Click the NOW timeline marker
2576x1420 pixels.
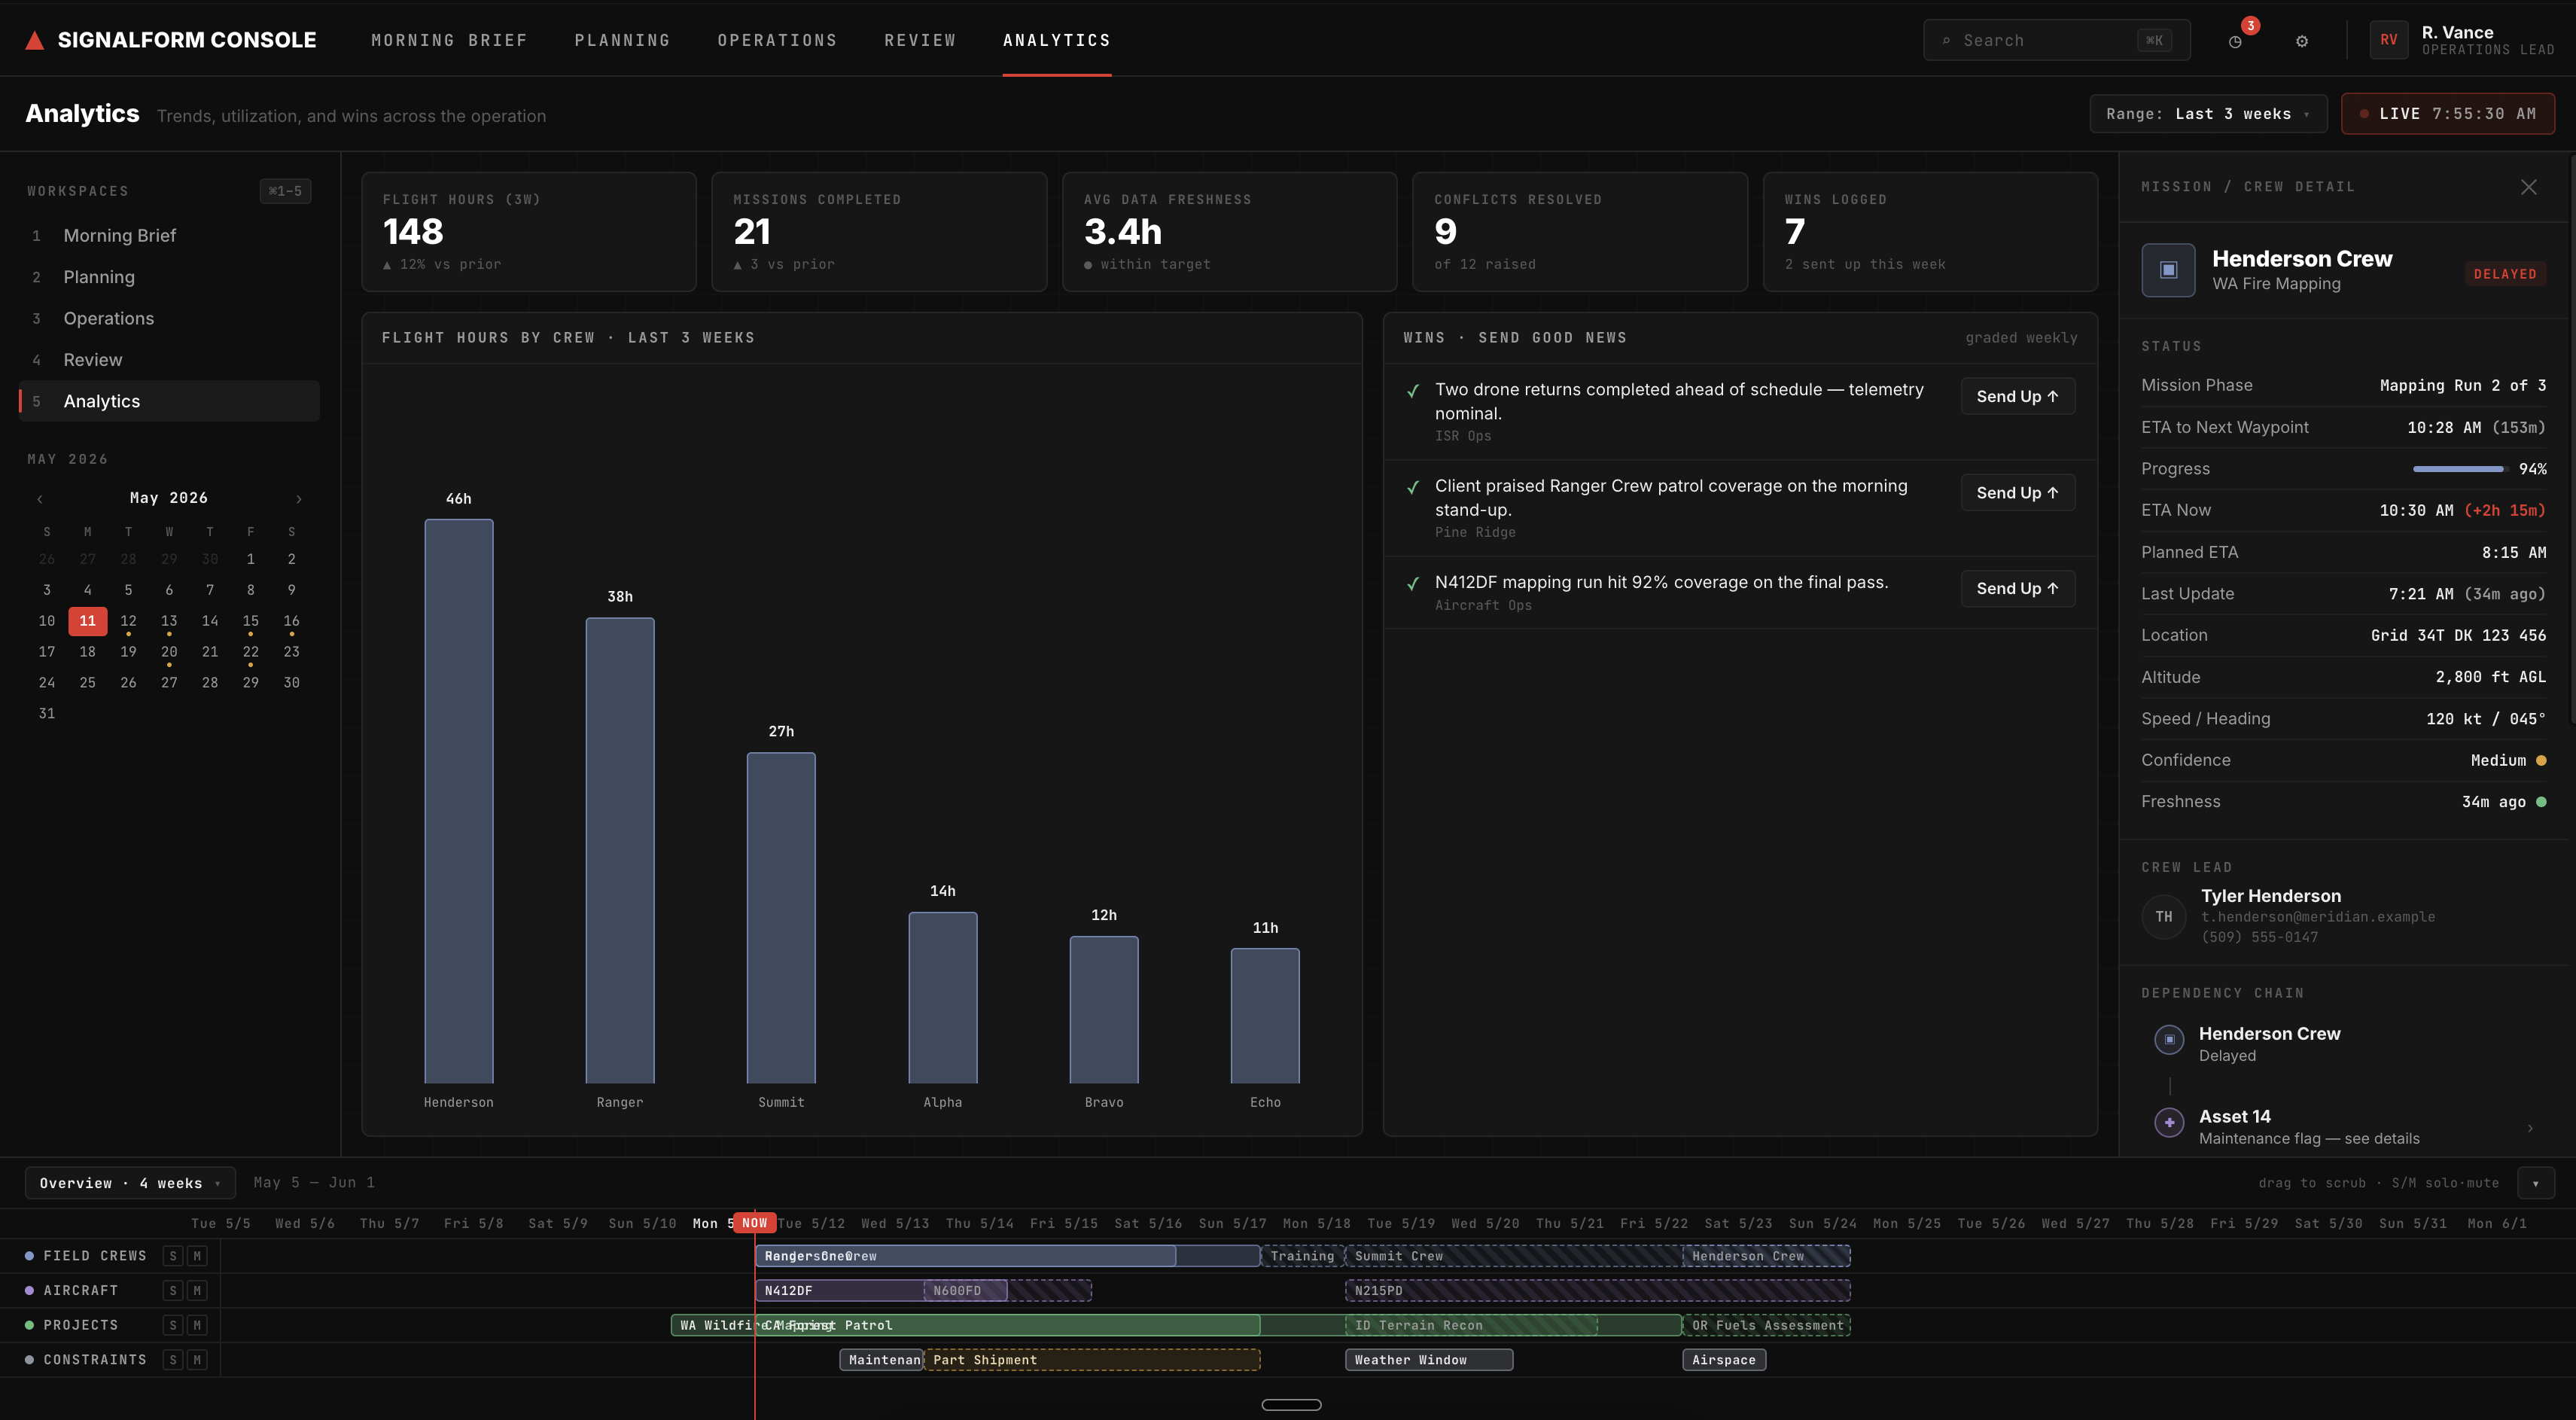pos(755,1223)
